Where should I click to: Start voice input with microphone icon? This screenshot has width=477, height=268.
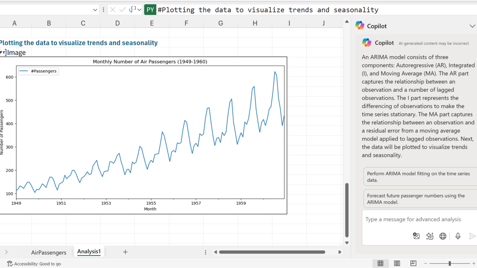click(x=458, y=236)
